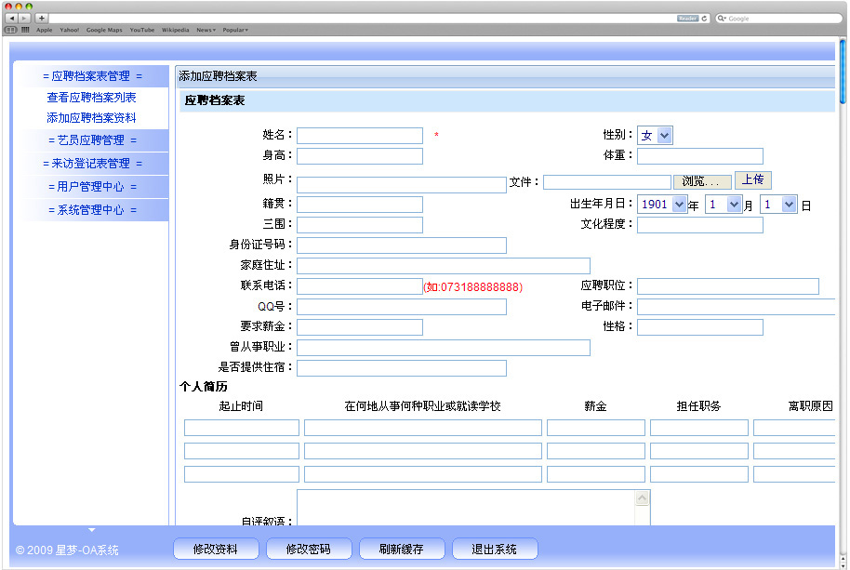Click the reload page icon

pos(705,18)
